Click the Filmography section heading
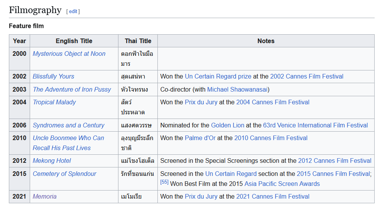This screenshot has height=204, width=387. (x=35, y=10)
